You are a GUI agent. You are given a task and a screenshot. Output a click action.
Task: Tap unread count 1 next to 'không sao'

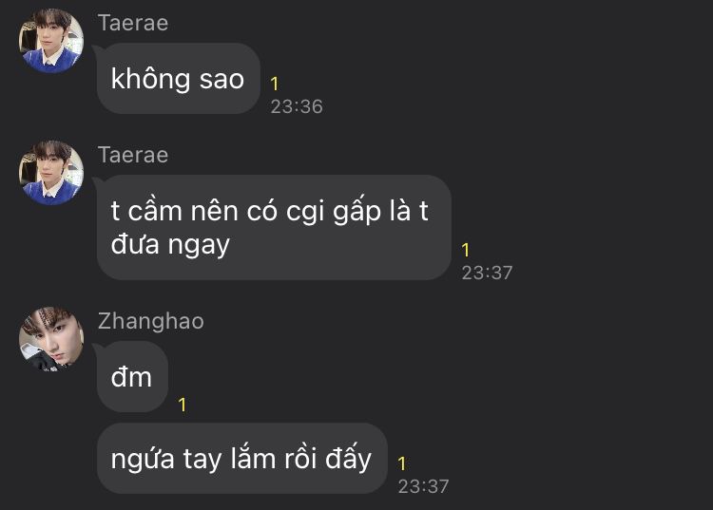pyautogui.click(x=274, y=84)
